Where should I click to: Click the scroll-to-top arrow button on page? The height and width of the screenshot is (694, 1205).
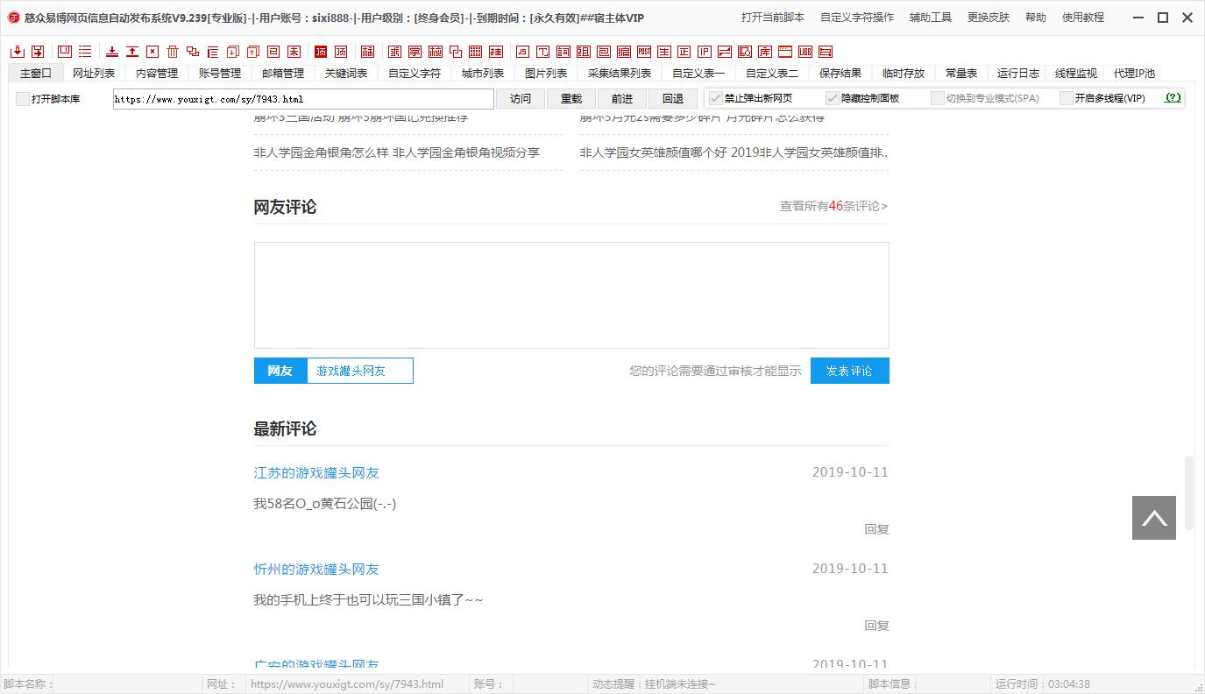tap(1154, 518)
